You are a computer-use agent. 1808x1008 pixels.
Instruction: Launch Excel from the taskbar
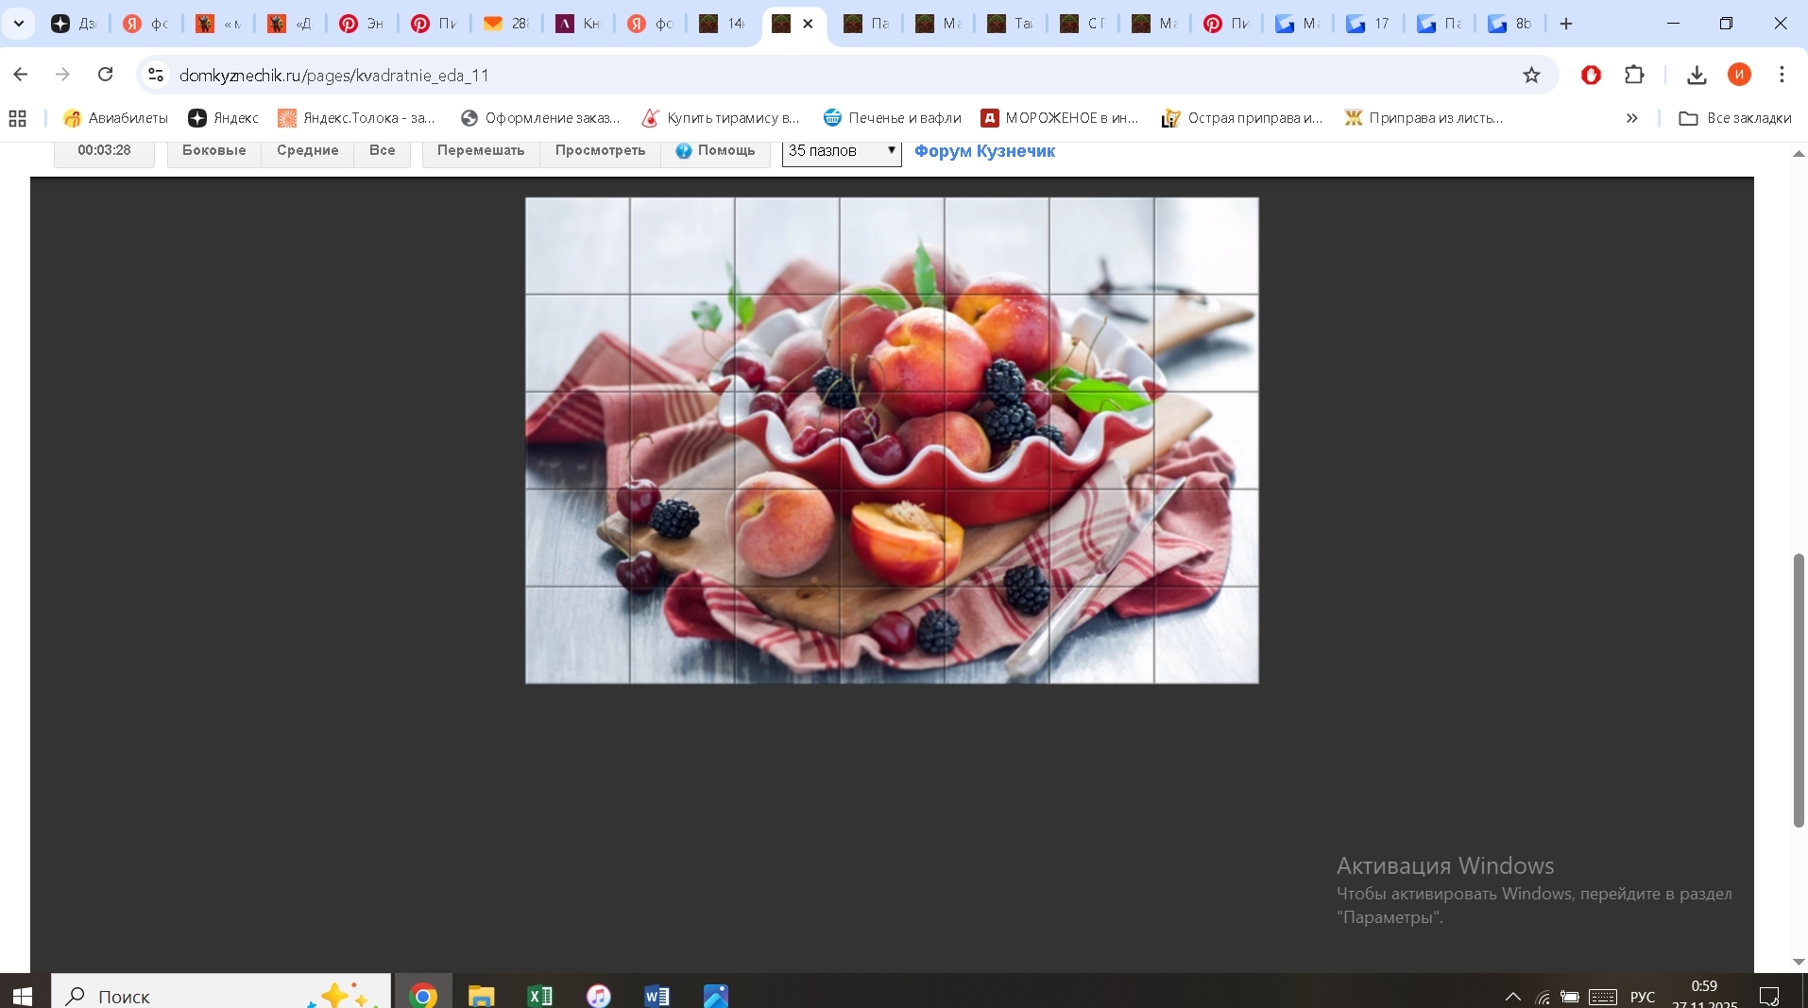(540, 996)
